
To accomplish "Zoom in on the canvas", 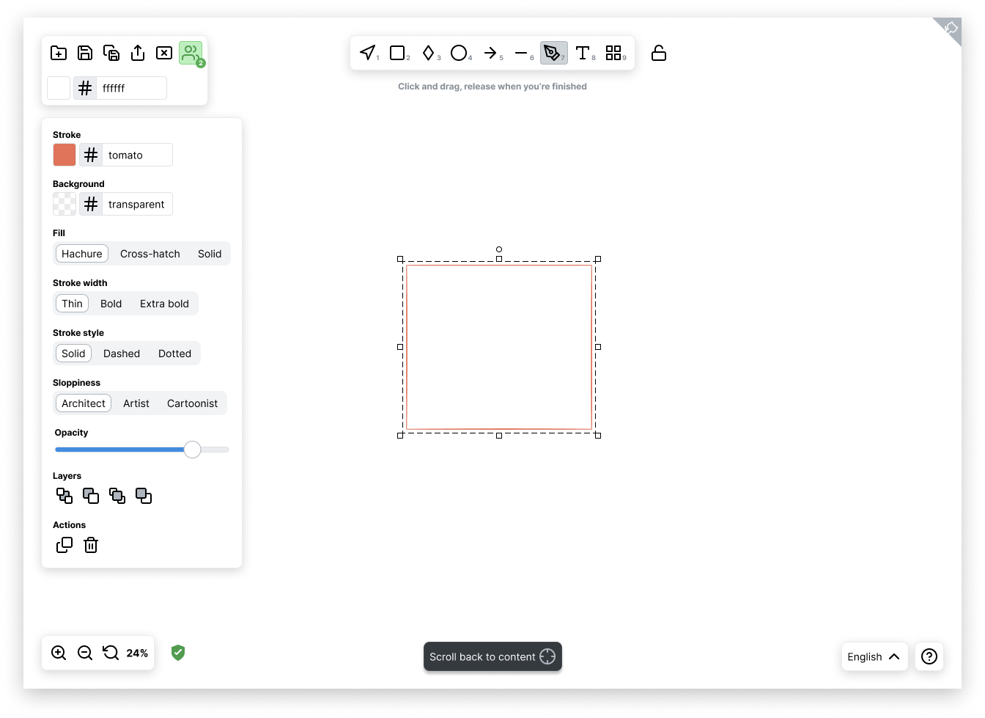I will [x=59, y=653].
